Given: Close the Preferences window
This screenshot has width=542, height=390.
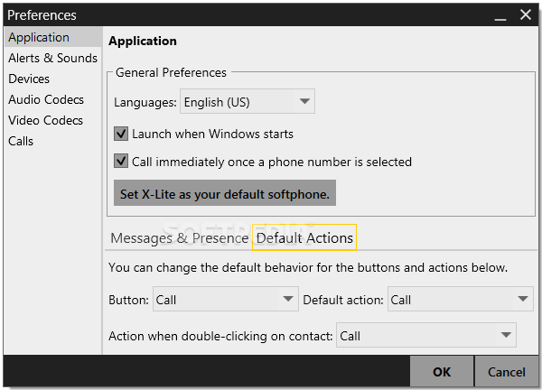Looking at the screenshot, I should [526, 14].
